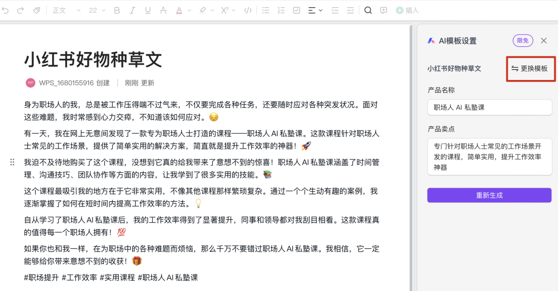This screenshot has height=291, width=558.
Task: Click the AI logo icon beside AI模板设置
Action: 431,41
